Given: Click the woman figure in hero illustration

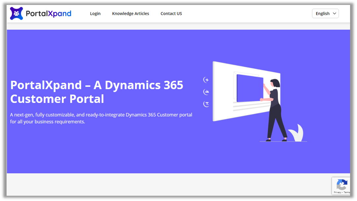Looking at the screenshot, I should click(x=274, y=109).
